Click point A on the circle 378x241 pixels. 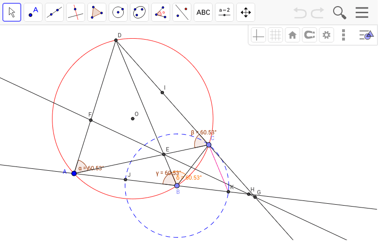tap(74, 174)
